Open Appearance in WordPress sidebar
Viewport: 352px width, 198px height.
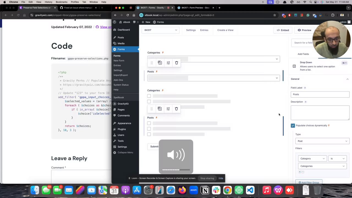tap(124, 123)
